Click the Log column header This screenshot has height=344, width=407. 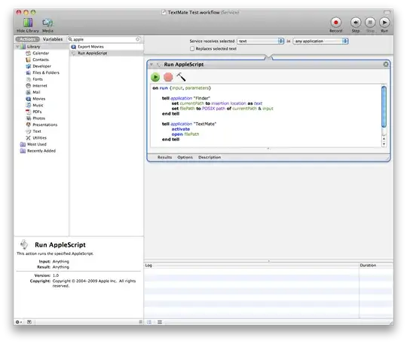coord(251,266)
